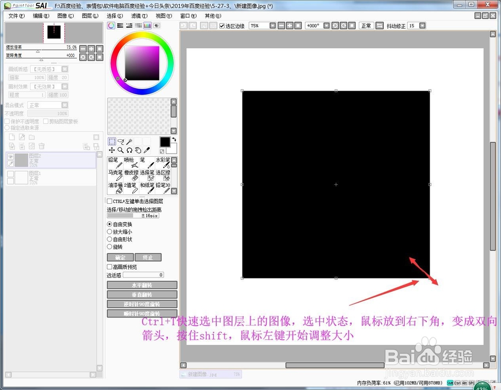Open the 滤镜 menu
Viewport: 501px width, 390px height.
pyautogui.click(x=139, y=16)
